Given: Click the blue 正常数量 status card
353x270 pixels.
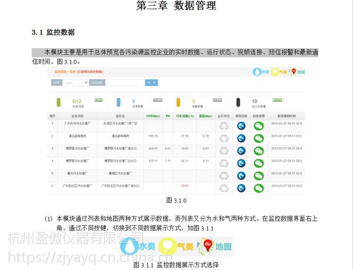Looking at the screenshot, I should pyautogui.click(x=137, y=103).
